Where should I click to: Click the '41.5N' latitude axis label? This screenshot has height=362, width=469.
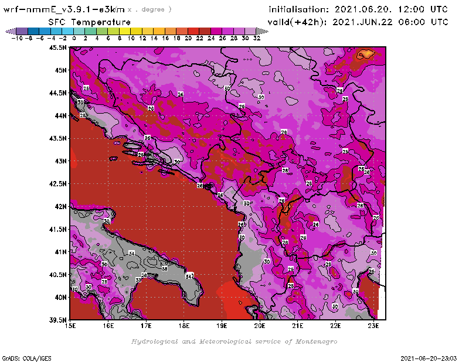click(57, 229)
